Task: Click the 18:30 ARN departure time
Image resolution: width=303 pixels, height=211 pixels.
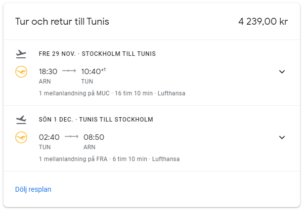Action: [48, 72]
